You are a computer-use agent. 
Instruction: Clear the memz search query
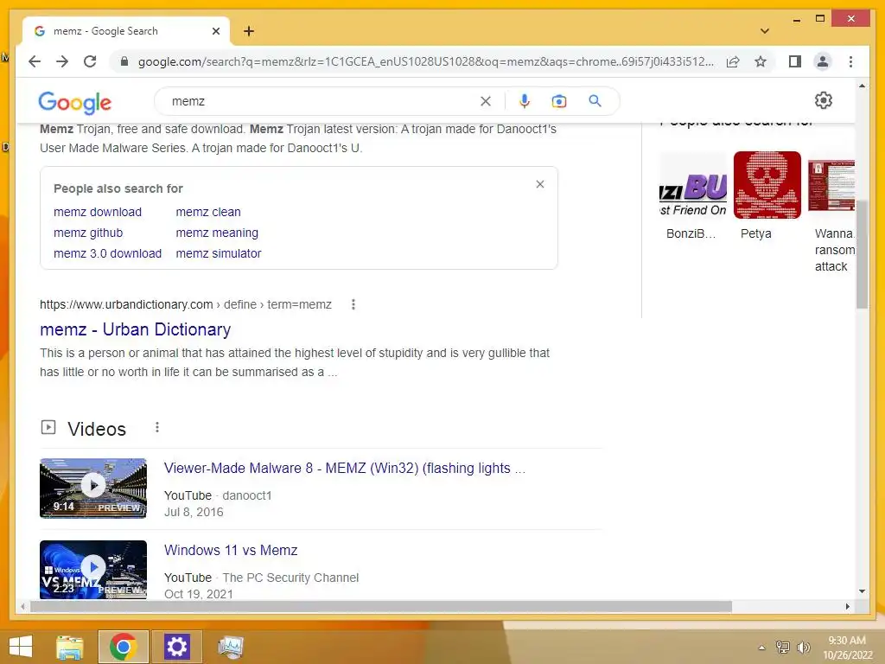[x=486, y=101]
